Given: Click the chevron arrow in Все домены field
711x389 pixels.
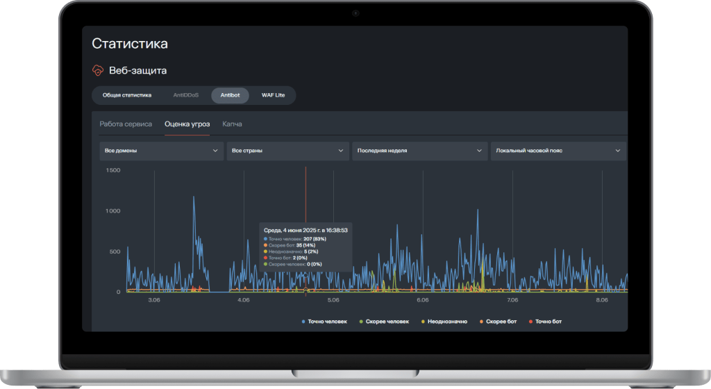Looking at the screenshot, I should click(x=214, y=151).
